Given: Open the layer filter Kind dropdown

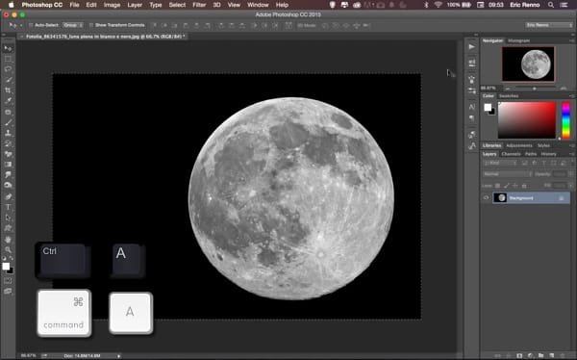Looking at the screenshot, I should pyautogui.click(x=500, y=163).
